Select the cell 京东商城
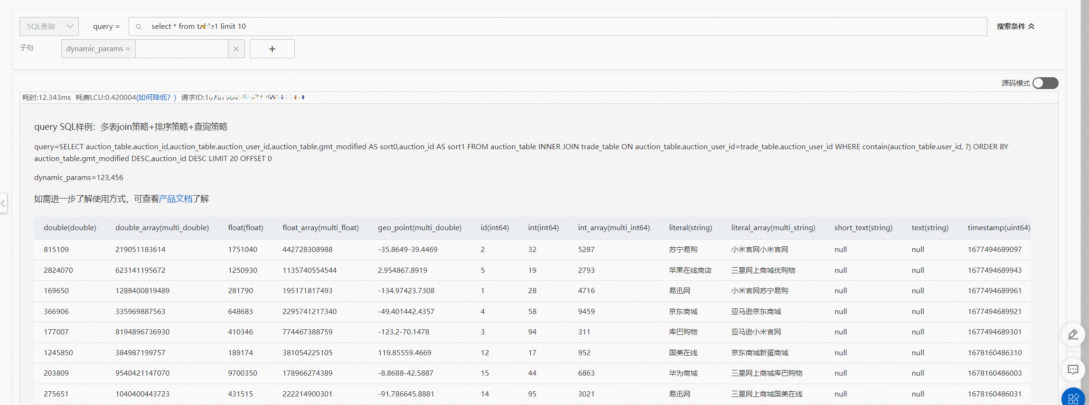Viewport: 1089px width, 405px height. pyautogui.click(x=683, y=312)
